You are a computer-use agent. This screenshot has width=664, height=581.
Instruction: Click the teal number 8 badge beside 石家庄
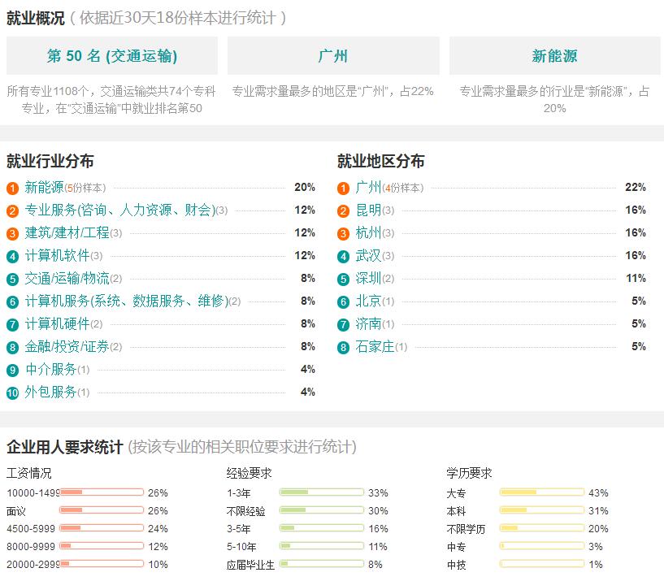click(344, 348)
